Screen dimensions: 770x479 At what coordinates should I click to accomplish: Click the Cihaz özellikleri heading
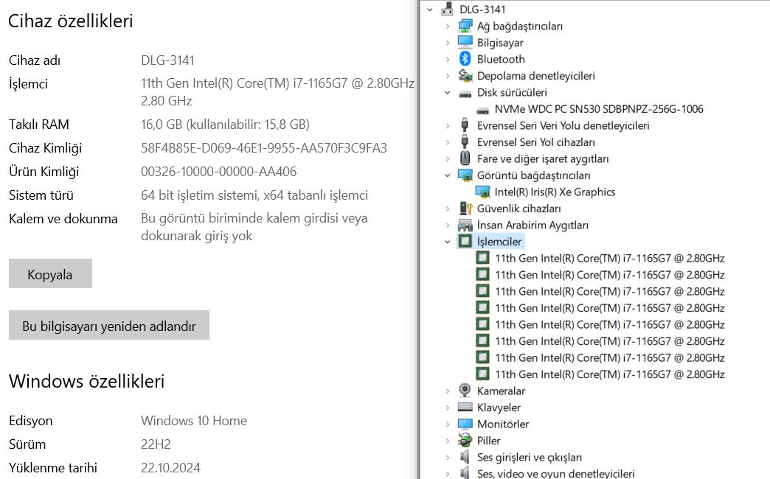coord(71,21)
